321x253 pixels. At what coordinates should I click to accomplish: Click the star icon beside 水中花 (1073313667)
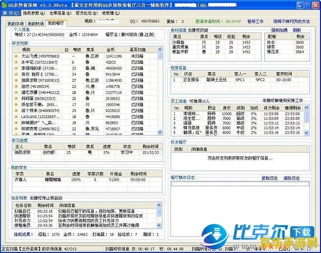(x=16, y=62)
